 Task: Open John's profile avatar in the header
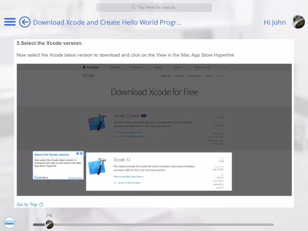[x=298, y=22]
